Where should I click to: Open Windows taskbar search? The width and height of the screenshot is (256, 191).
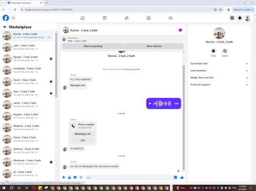point(11,188)
